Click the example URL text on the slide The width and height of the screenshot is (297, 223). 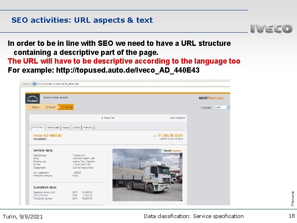tap(128, 70)
